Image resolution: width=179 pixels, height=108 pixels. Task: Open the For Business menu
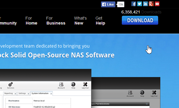click(x=56, y=21)
